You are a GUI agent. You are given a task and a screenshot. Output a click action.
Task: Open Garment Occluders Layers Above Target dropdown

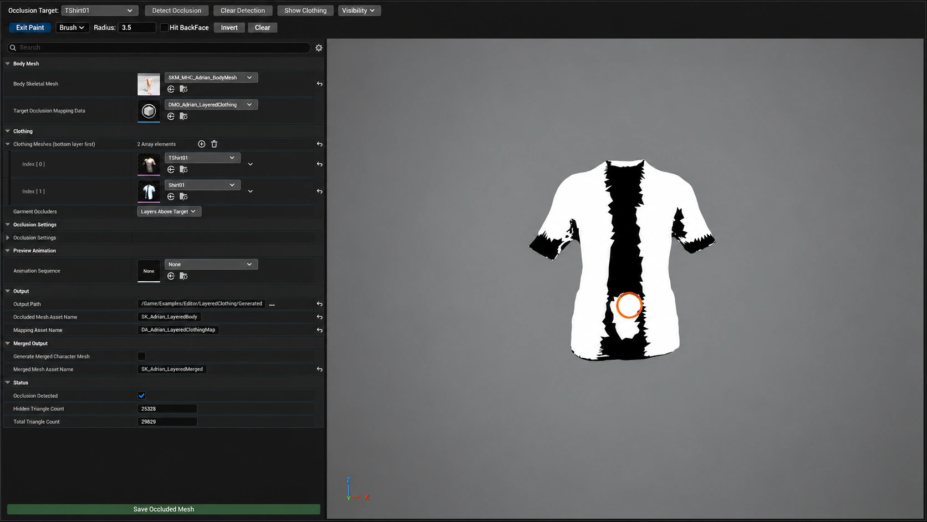[x=169, y=211]
